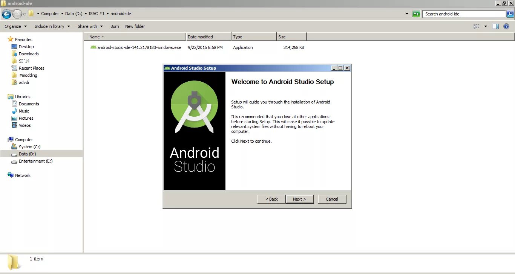Open Recent Places under Favorites
Viewport: 515px width, 274px height.
31,68
